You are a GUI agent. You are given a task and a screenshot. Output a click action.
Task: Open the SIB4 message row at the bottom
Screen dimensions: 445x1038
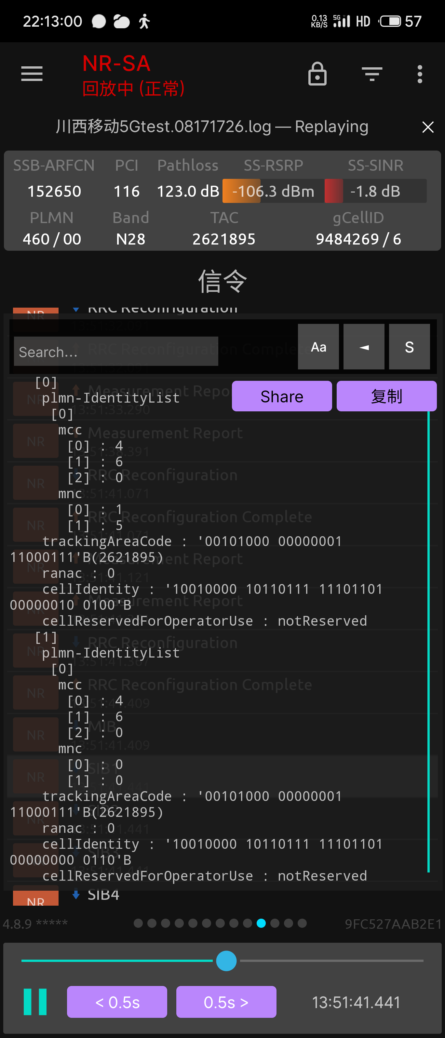click(x=222, y=895)
